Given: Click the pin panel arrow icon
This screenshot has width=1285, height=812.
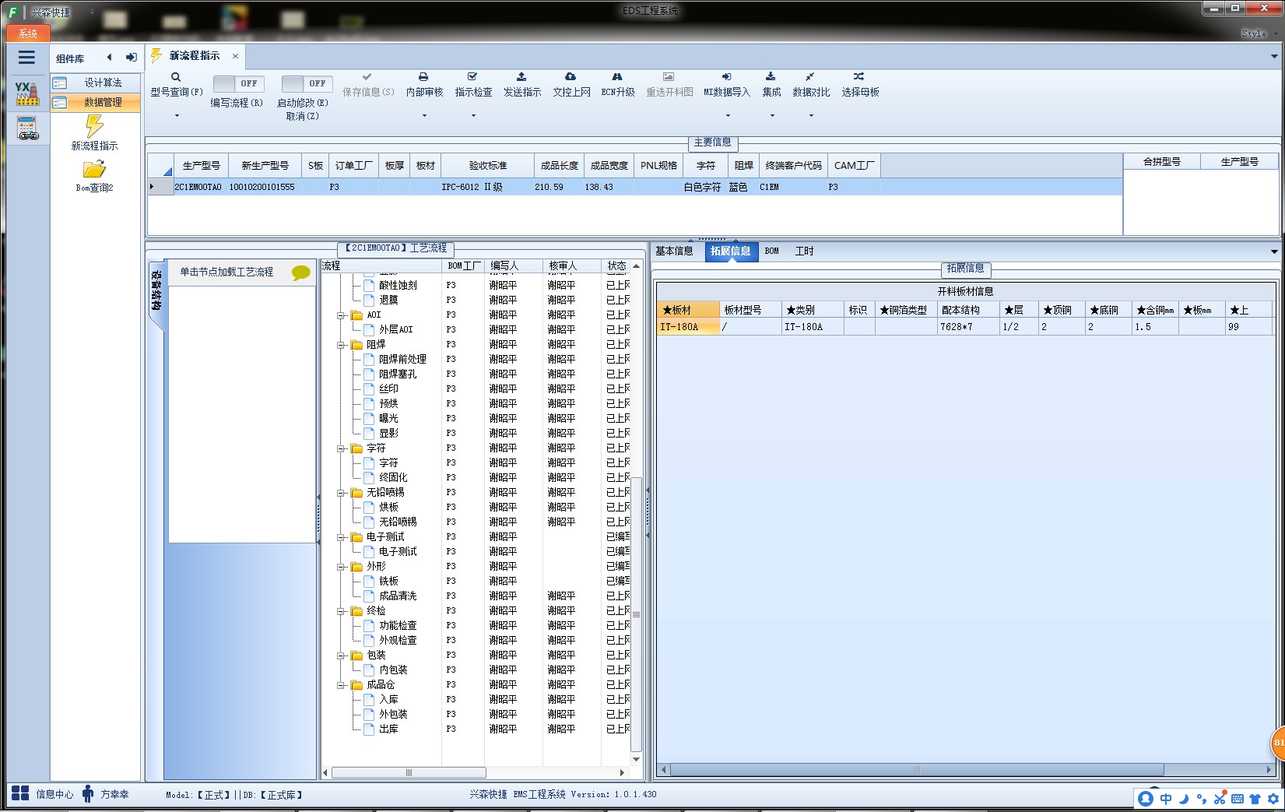Looking at the screenshot, I should (131, 57).
